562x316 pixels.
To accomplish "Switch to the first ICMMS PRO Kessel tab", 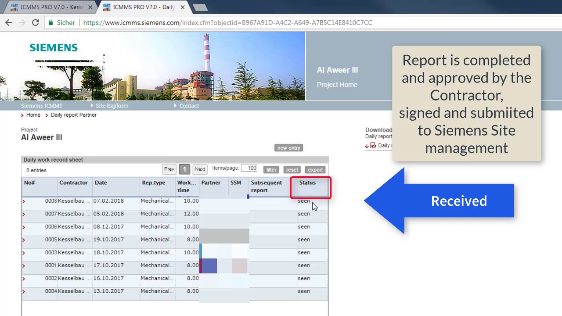I will (x=52, y=7).
